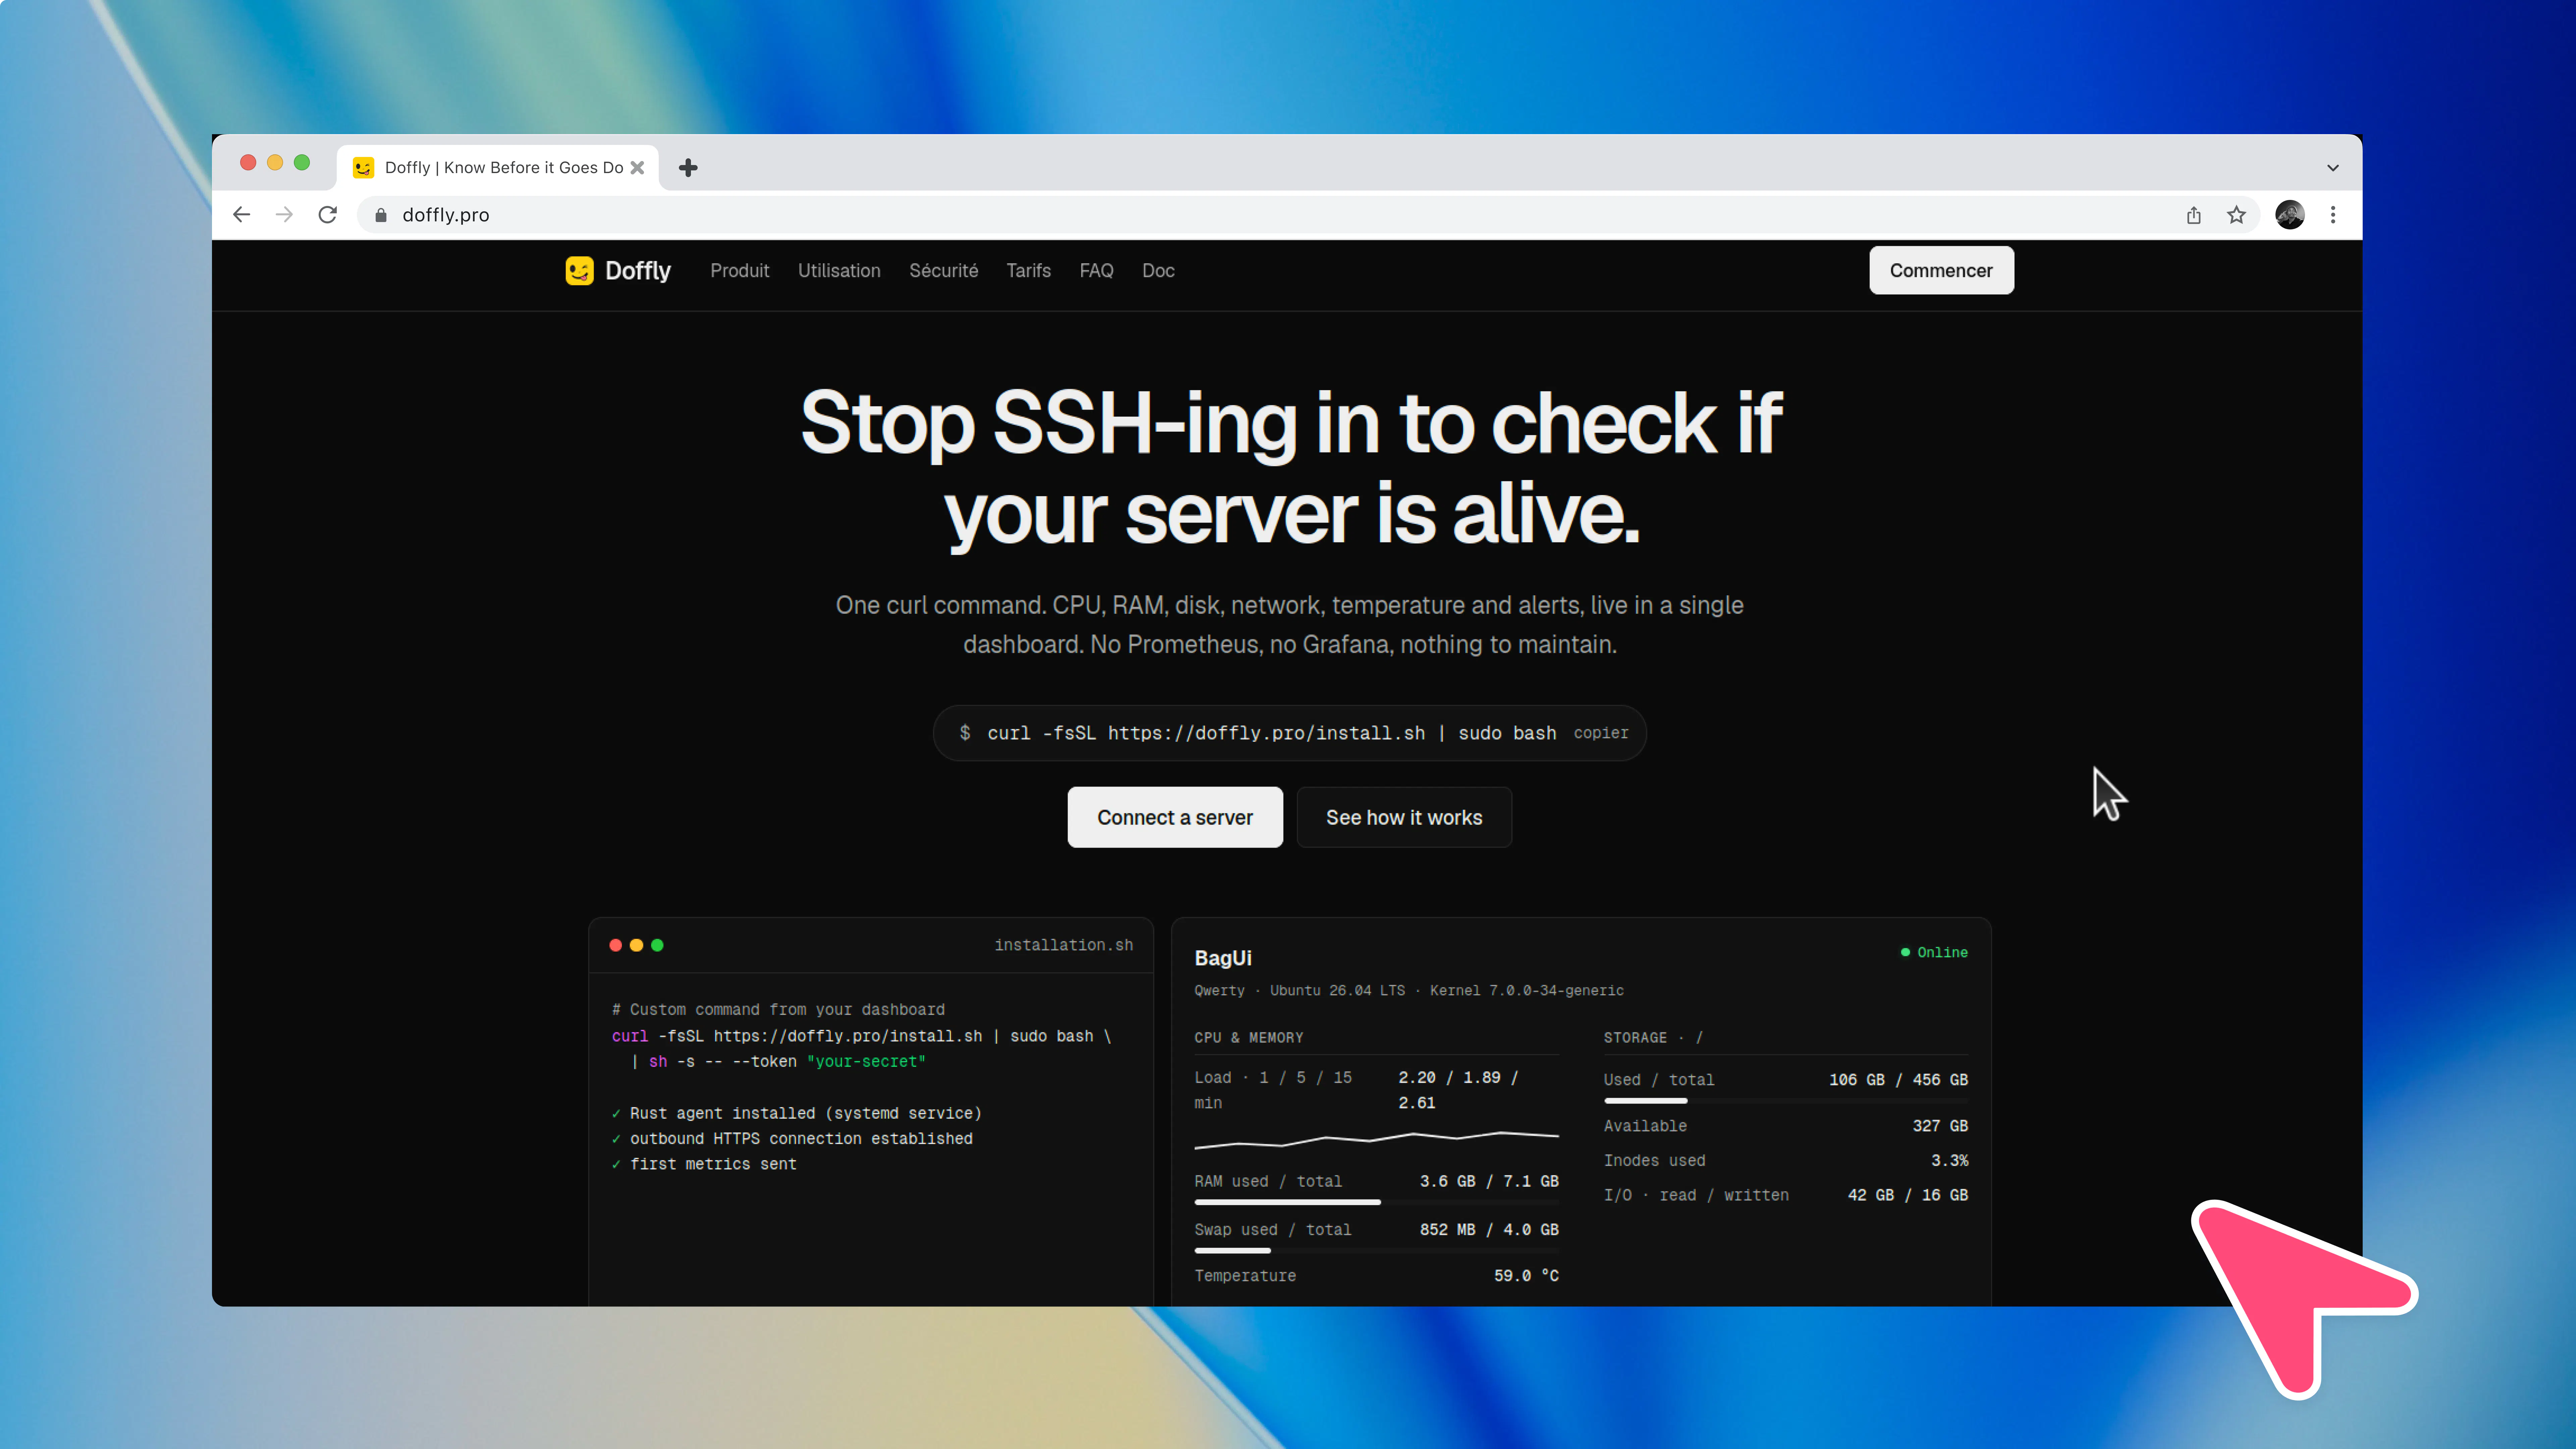Open the Doc nav link
The image size is (2576, 1449).
point(1158,271)
